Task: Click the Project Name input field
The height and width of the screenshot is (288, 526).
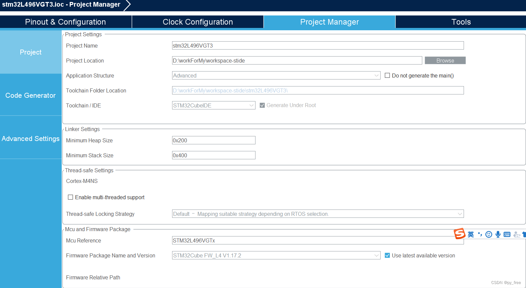Action: (x=318, y=46)
